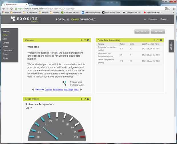The image size is (177, 144).
Task: Click the Add Widget link in the Welcome pager
Action: (x=69, y=90)
